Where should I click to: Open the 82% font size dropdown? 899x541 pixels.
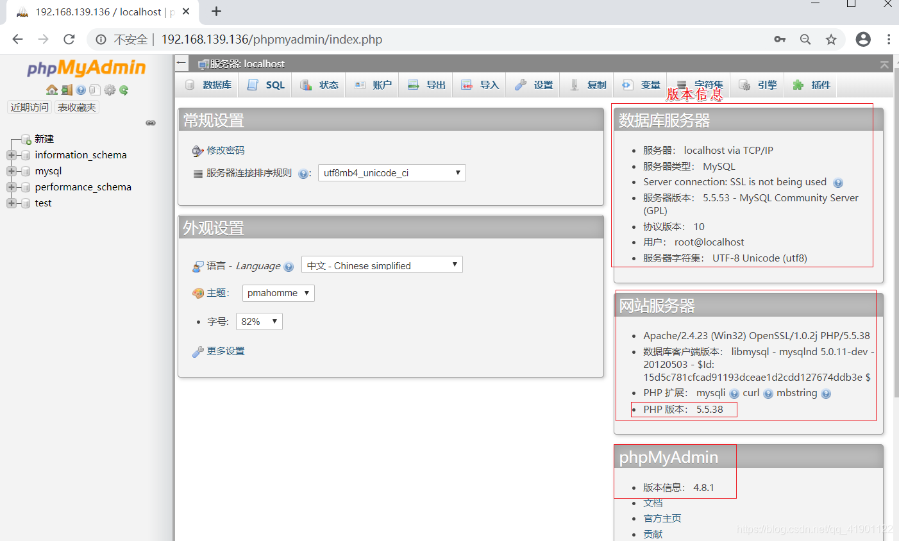[259, 322]
